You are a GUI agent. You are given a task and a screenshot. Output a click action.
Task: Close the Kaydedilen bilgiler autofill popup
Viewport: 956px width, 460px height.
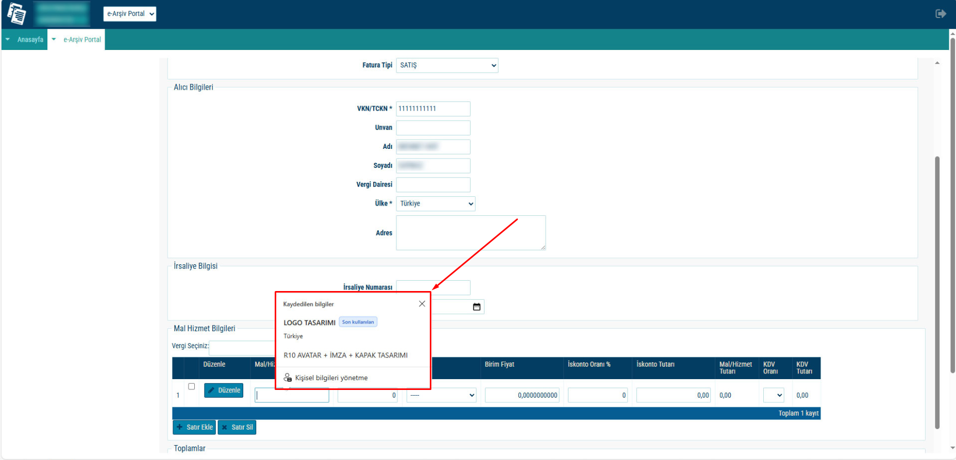422,304
